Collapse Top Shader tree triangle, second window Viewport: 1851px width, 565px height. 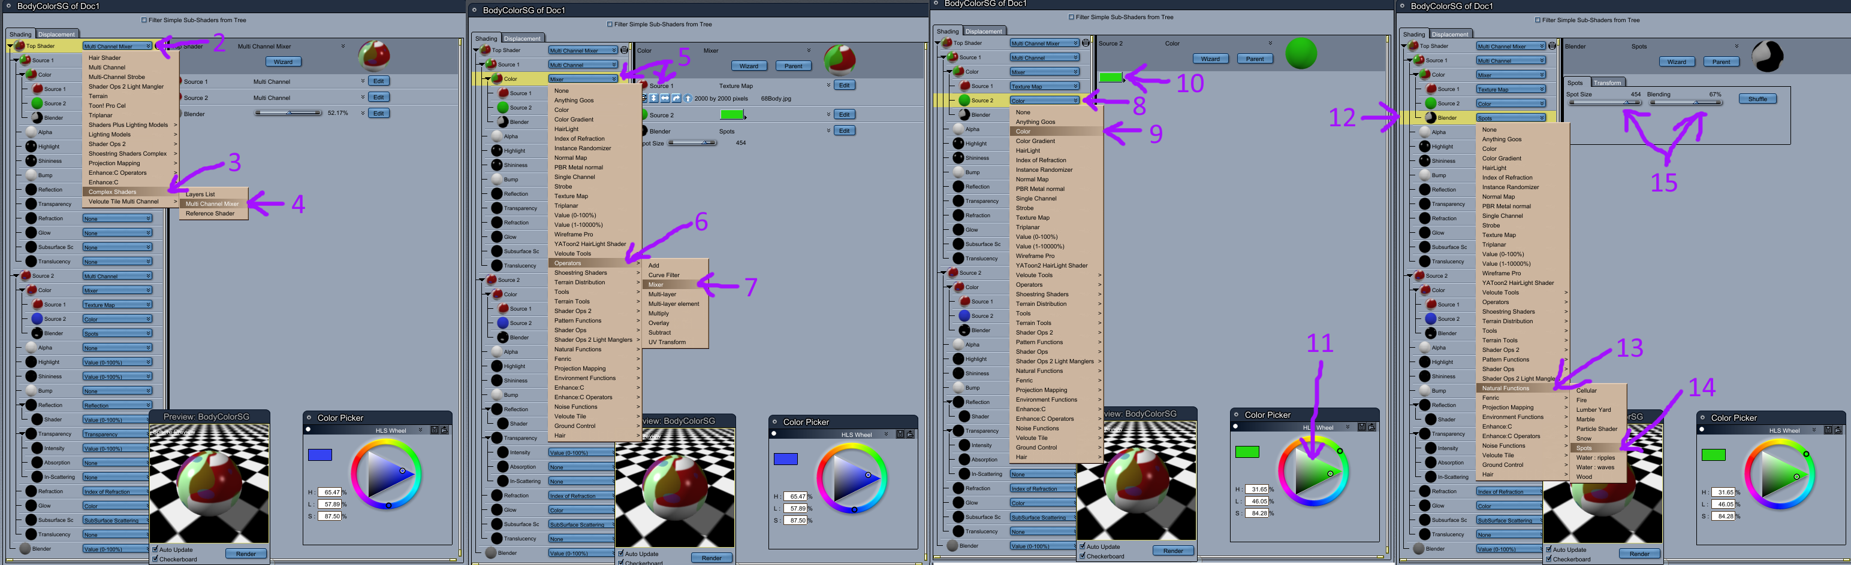[x=476, y=50]
